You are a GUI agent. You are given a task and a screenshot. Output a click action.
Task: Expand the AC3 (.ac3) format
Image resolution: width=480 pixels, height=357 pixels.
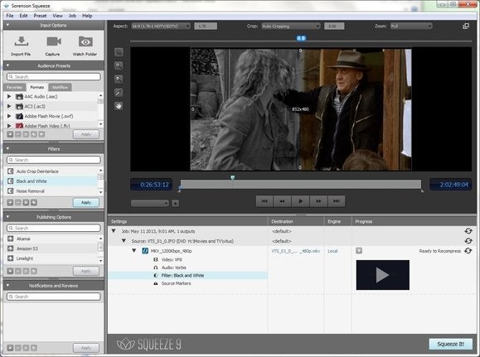pos(9,106)
